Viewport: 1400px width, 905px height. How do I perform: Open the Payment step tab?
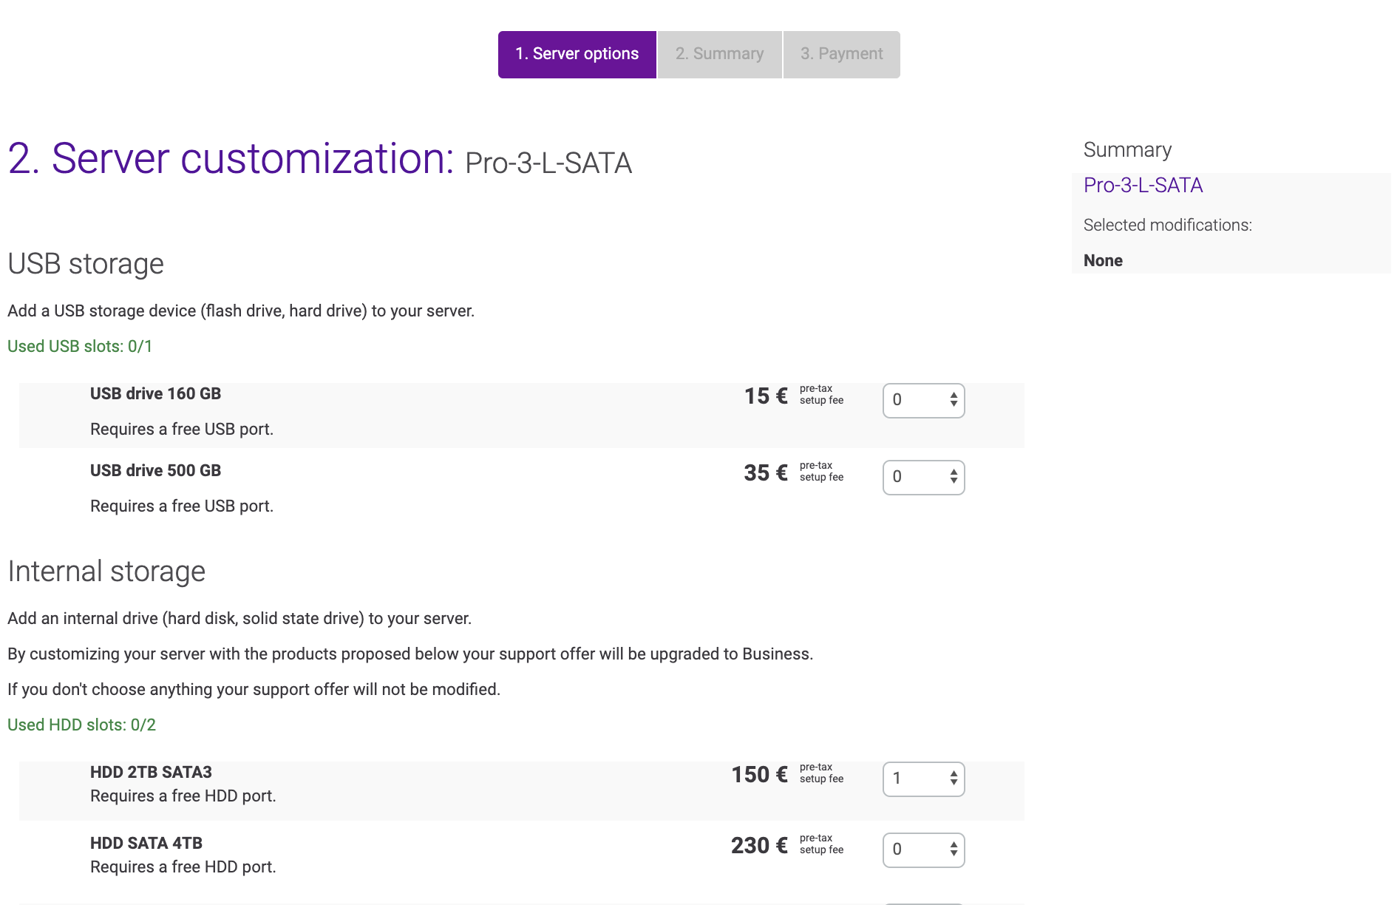(841, 54)
